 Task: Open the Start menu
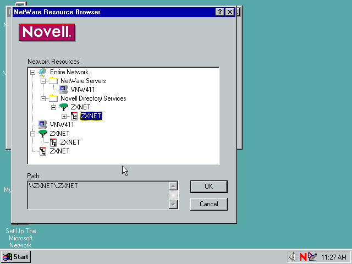[16, 257]
